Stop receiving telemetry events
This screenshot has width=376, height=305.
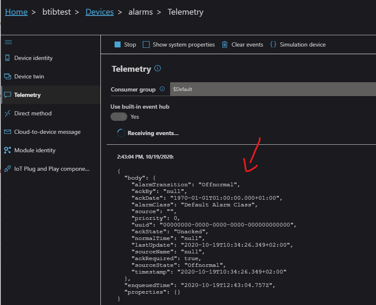click(125, 44)
